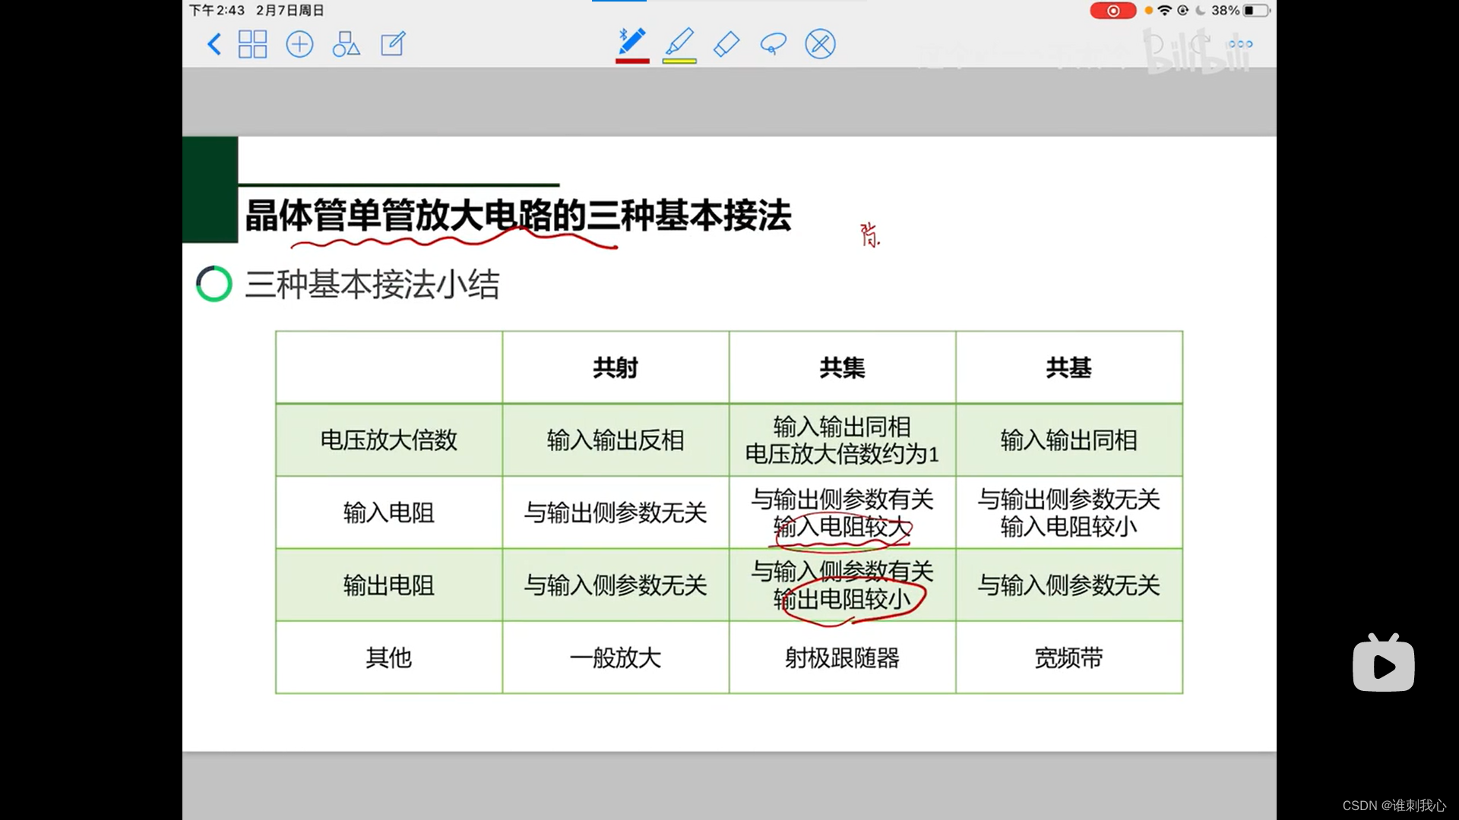Click the battery status indicator
Screen dimensions: 1459x820
click(x=1256, y=11)
